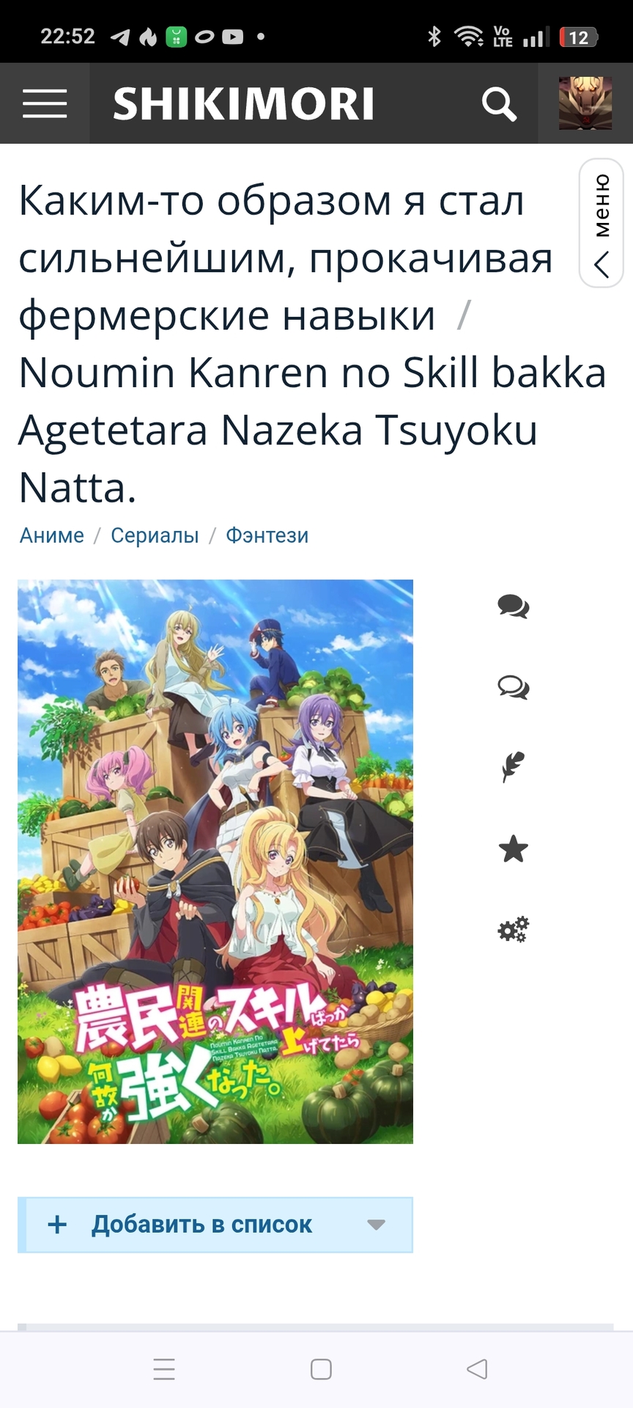Screen dimensions: 633x1408
Task: Open the gears settings icon
Action: click(513, 930)
